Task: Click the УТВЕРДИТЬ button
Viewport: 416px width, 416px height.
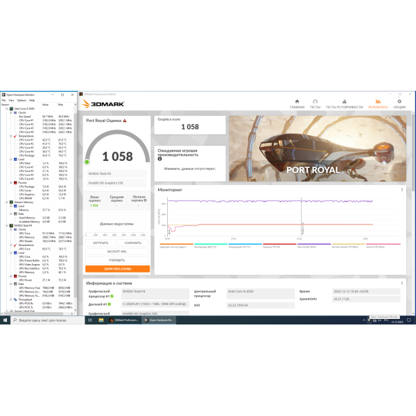Action: click(x=116, y=260)
